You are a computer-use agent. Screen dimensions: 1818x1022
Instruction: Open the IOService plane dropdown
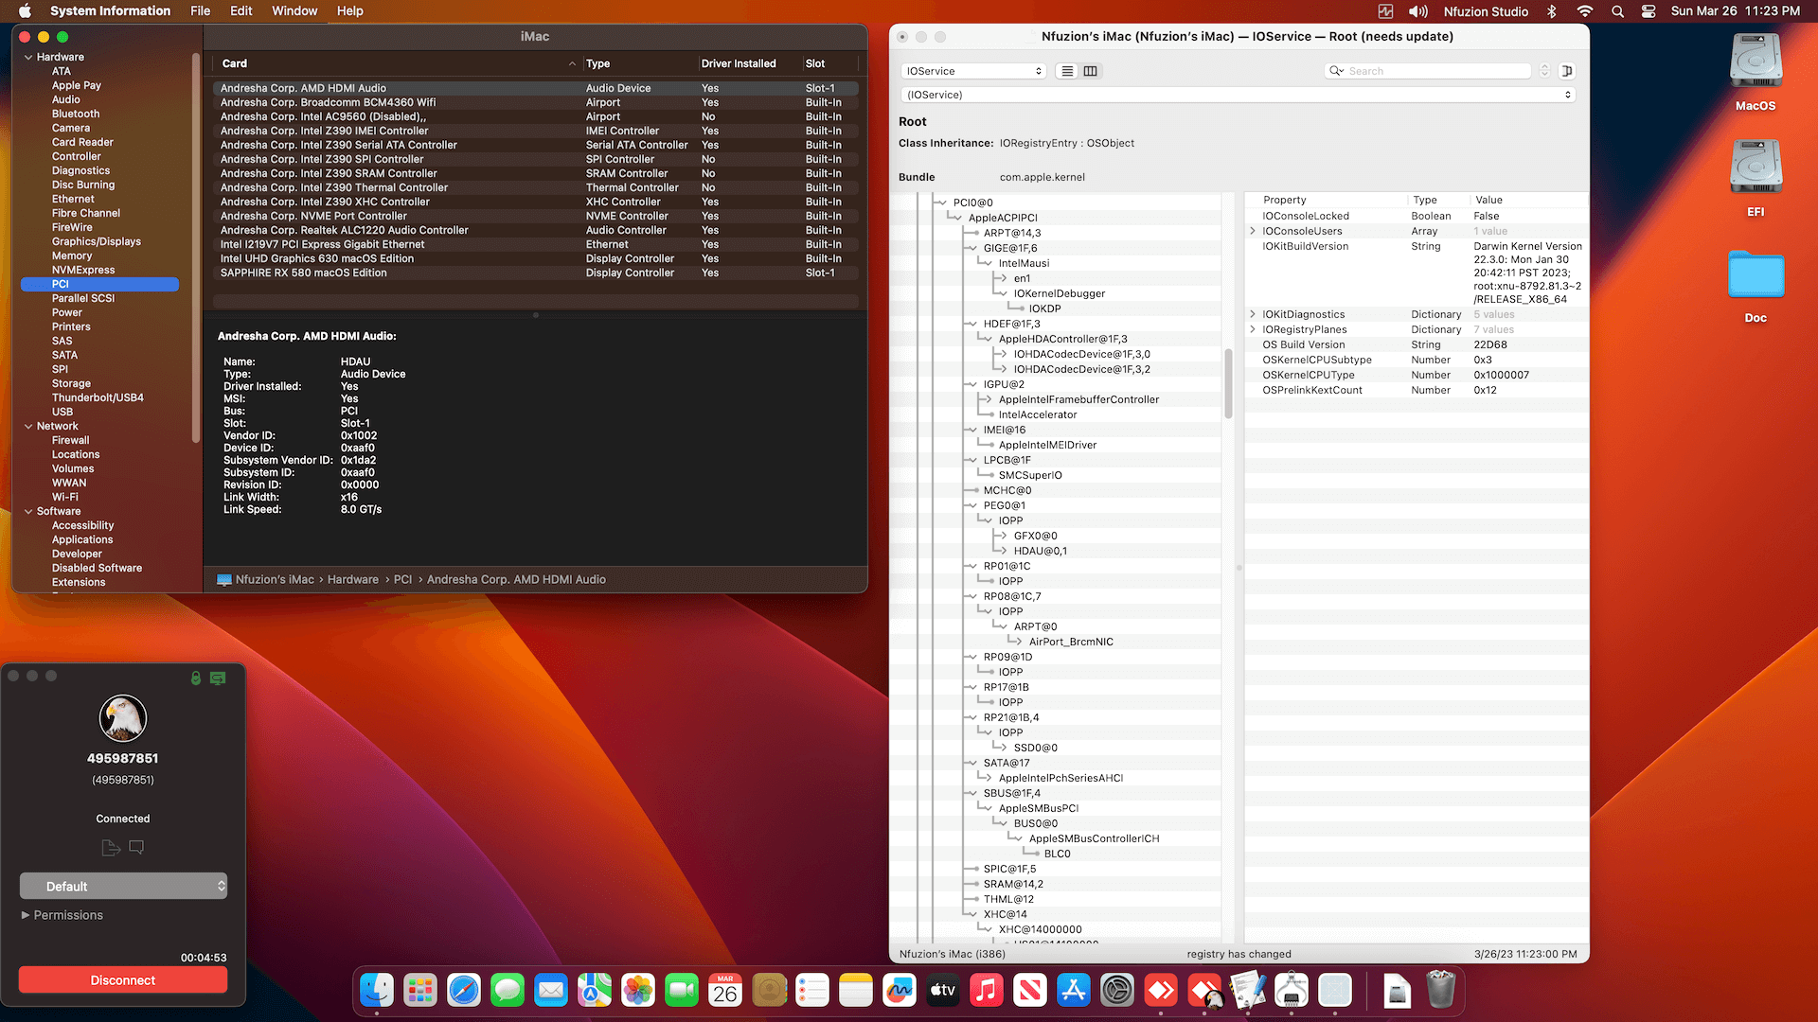click(973, 71)
